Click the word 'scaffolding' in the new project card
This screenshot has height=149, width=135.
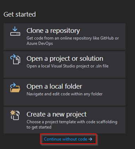click(107, 122)
